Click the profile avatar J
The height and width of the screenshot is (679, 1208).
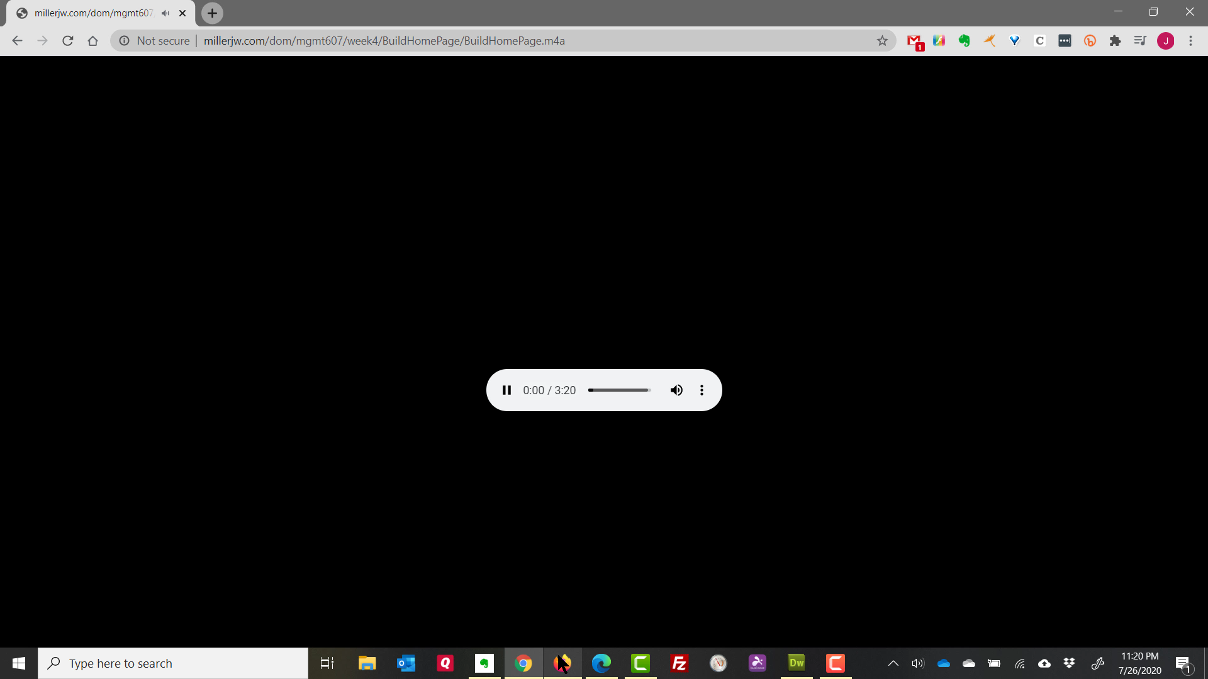point(1165,41)
